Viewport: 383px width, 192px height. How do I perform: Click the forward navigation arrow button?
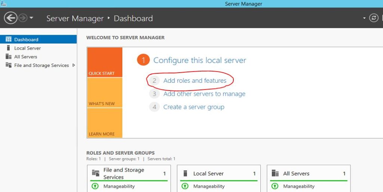(23, 18)
